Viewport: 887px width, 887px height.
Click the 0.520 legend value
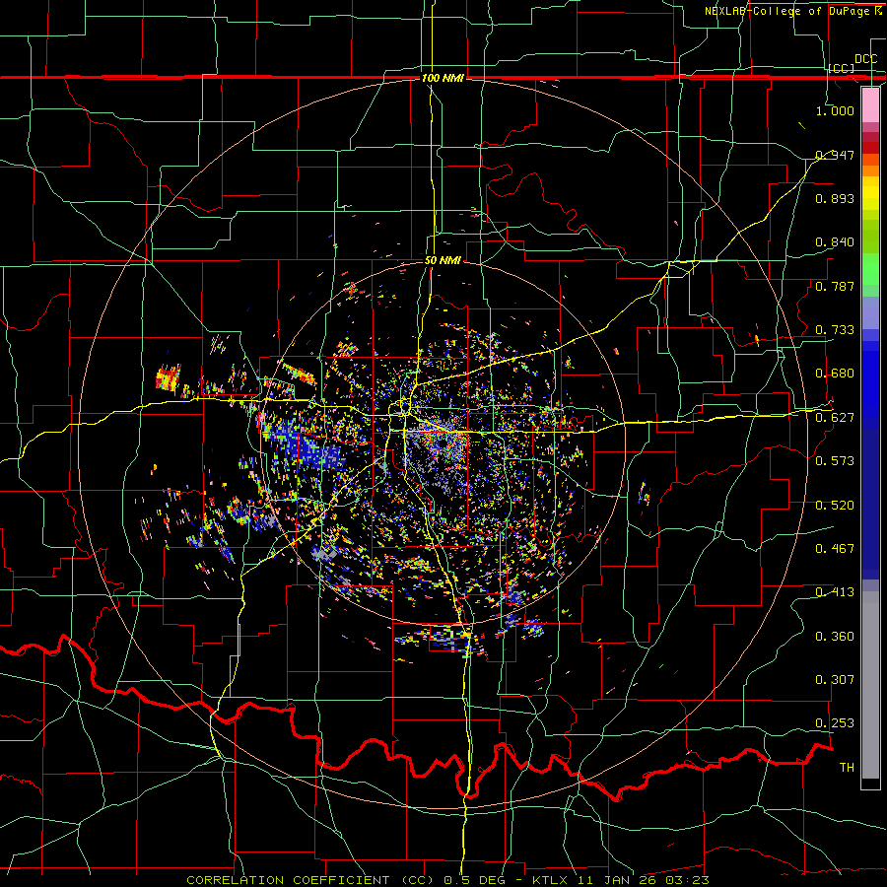(x=835, y=505)
